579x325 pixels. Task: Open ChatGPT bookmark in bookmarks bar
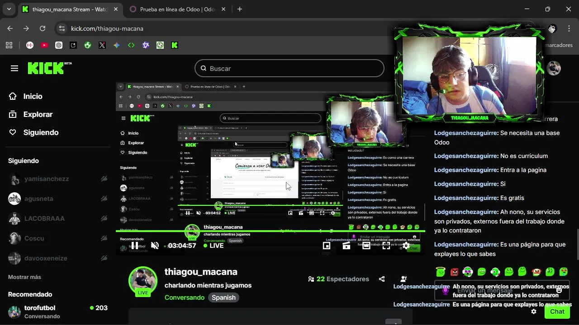[x=59, y=45]
